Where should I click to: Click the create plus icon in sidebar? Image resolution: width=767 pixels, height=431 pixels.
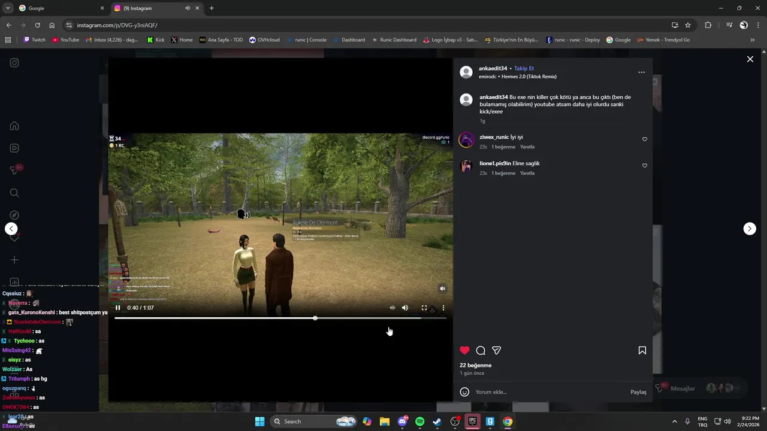click(x=14, y=260)
